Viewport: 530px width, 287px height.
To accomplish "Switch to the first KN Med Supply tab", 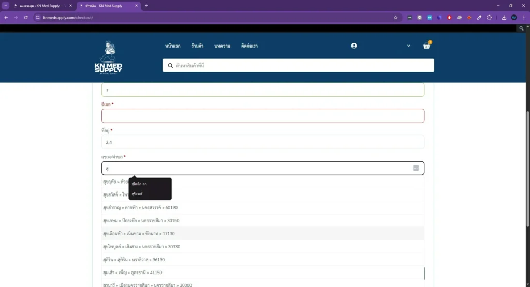I will 42,6.
